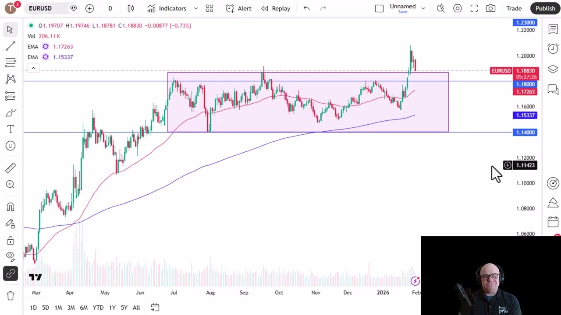Open the object tree layers panel

click(553, 69)
